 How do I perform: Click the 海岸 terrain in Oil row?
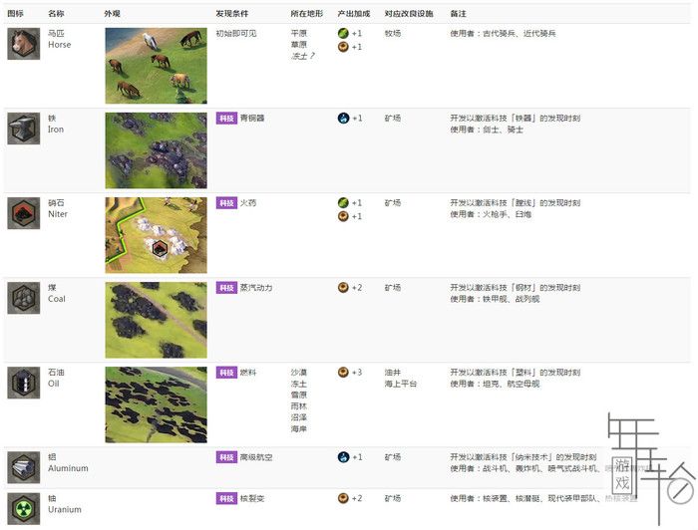click(x=299, y=429)
